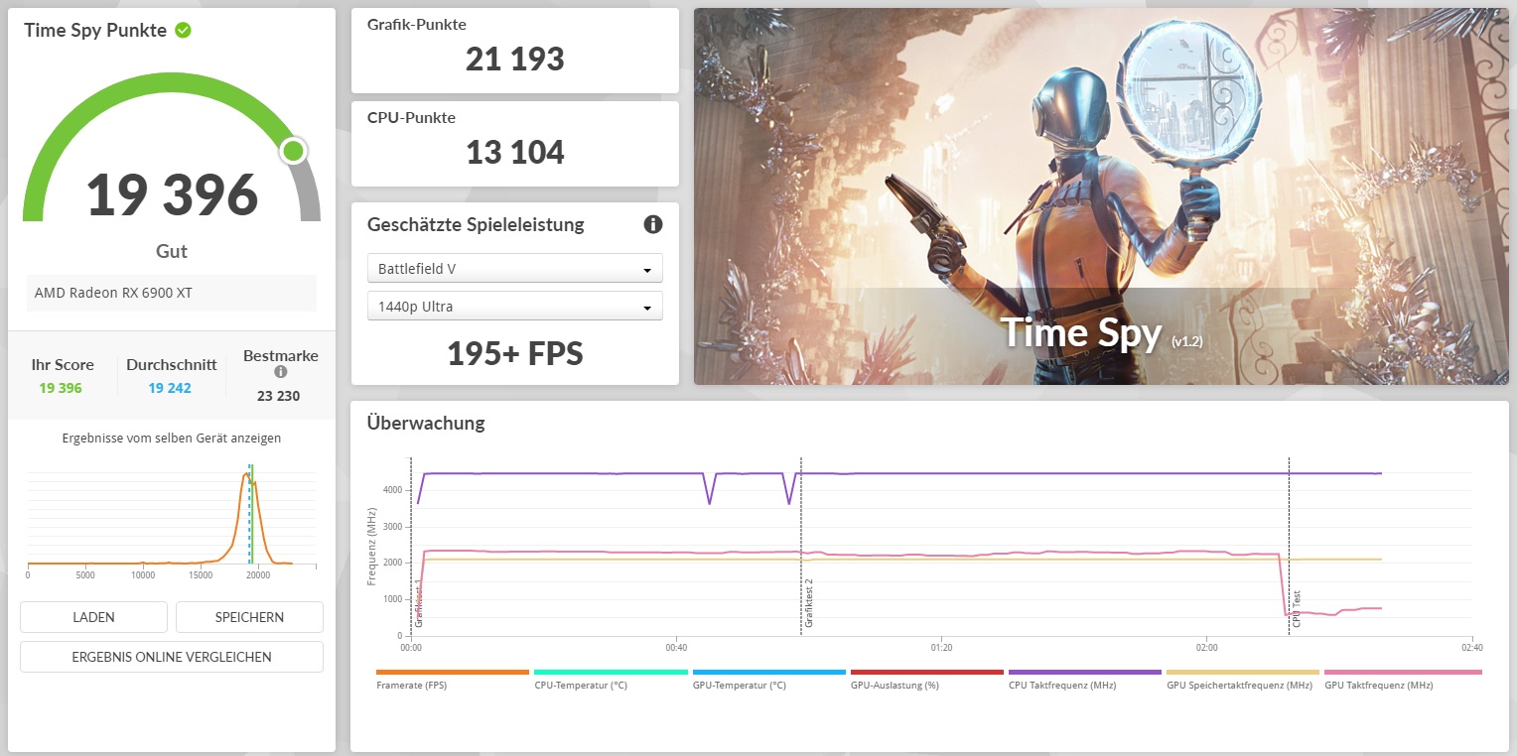Toggle CPU-Temperatur (°C) legend series
Image resolution: width=1517 pixels, height=756 pixels.
click(x=611, y=680)
